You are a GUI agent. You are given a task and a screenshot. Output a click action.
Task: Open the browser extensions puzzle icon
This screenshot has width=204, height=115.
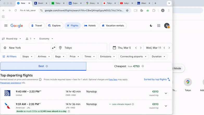click(154, 10)
